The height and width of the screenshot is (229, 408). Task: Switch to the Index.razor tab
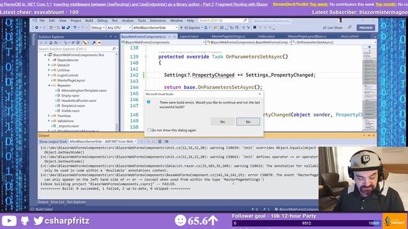266,36
